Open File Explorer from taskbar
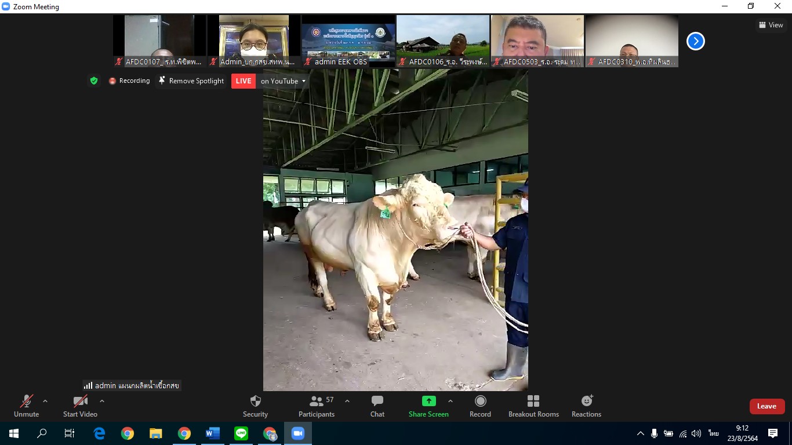The image size is (792, 445). click(x=156, y=433)
